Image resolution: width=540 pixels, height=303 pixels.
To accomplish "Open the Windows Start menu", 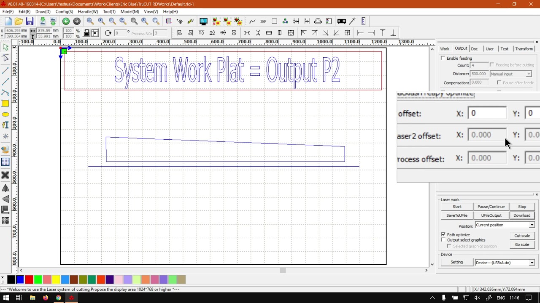I will 6,298.
